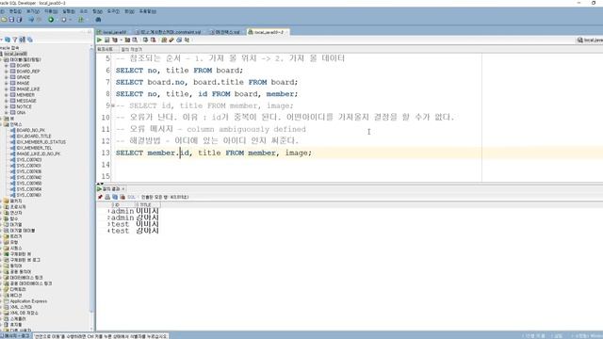This screenshot has height=339, width=603.
Task: Click the Run Script icon beside the play button
Action: coord(107,40)
